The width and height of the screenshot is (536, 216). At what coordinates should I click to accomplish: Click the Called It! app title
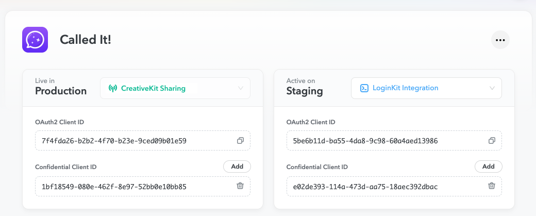86,40
